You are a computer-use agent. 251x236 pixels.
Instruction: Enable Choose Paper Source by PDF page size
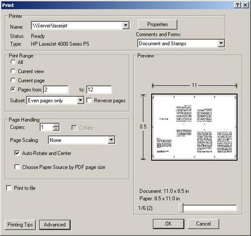point(17,167)
